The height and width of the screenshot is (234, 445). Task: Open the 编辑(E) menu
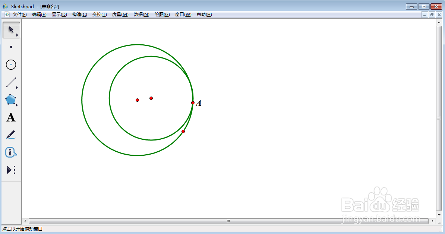(39, 15)
